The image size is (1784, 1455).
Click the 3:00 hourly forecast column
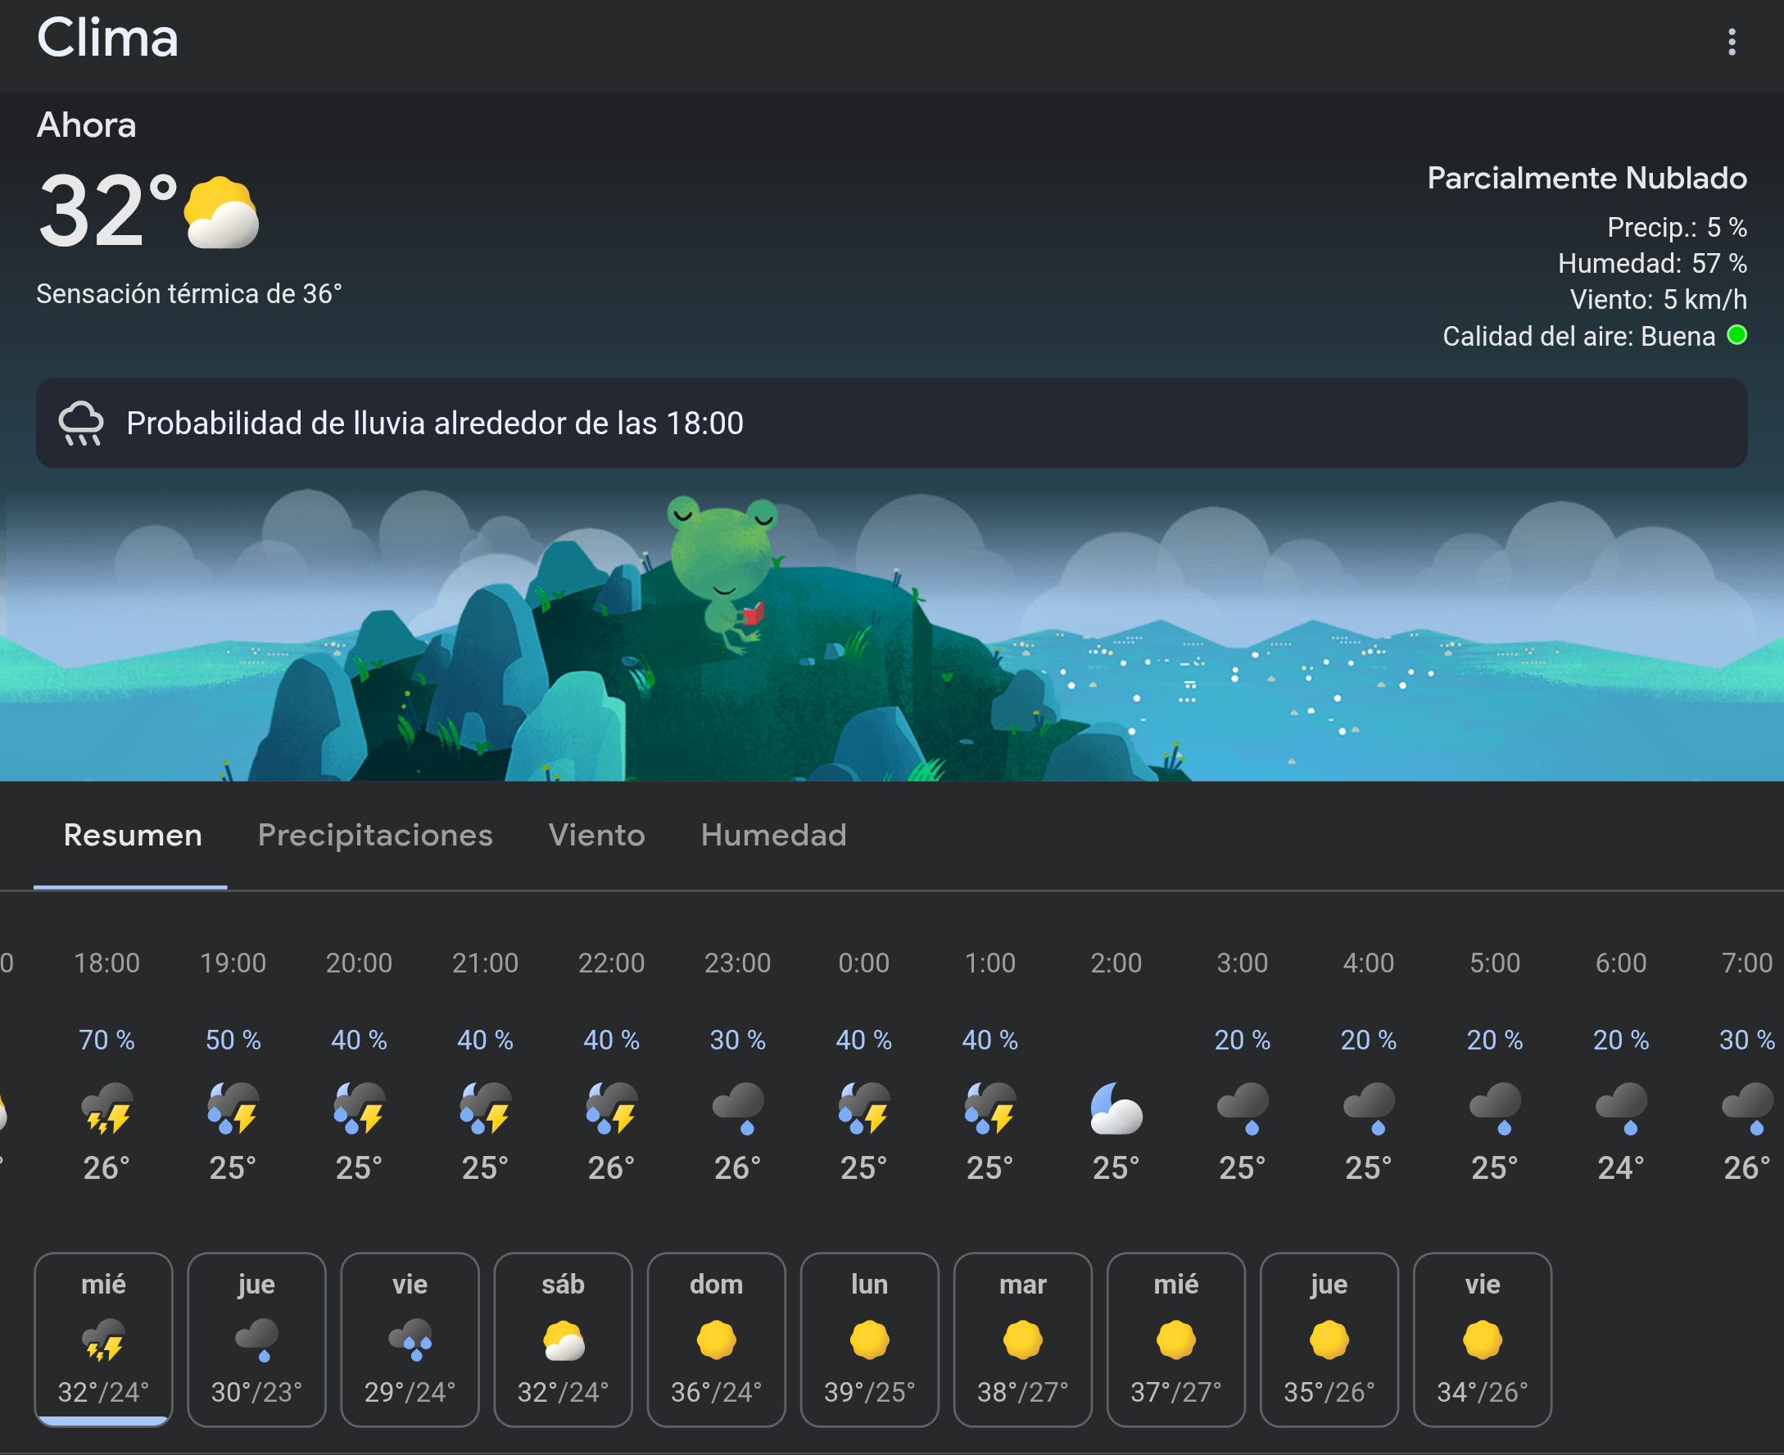pos(1242,1064)
